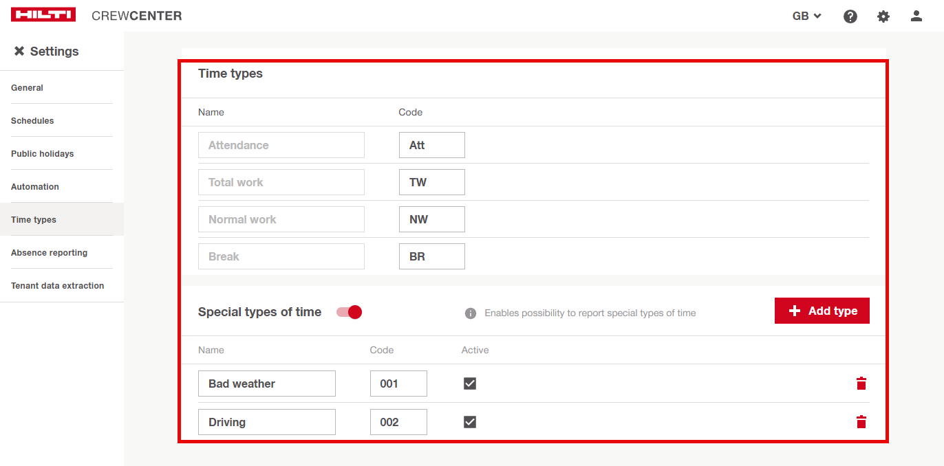The width and height of the screenshot is (944, 466).
Task: Expand the GB language dropdown
Action: click(x=807, y=16)
